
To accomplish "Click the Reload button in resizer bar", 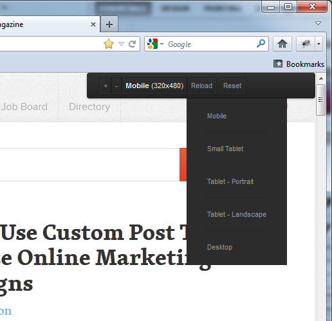I will pos(201,86).
